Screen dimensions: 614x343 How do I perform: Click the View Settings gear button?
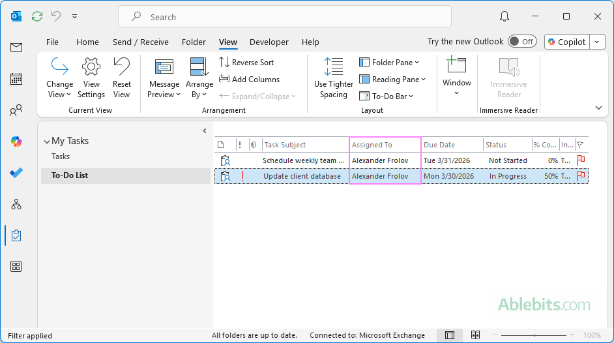click(91, 78)
